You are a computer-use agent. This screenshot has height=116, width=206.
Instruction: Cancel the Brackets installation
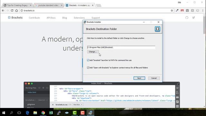click(x=154, y=78)
